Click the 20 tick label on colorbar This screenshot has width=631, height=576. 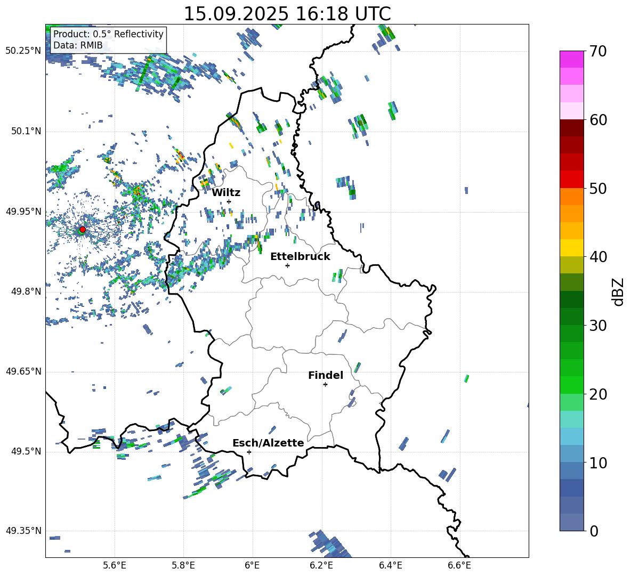point(598,394)
